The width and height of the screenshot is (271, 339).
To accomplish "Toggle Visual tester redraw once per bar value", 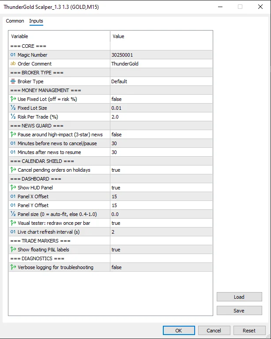I will 161,223.
